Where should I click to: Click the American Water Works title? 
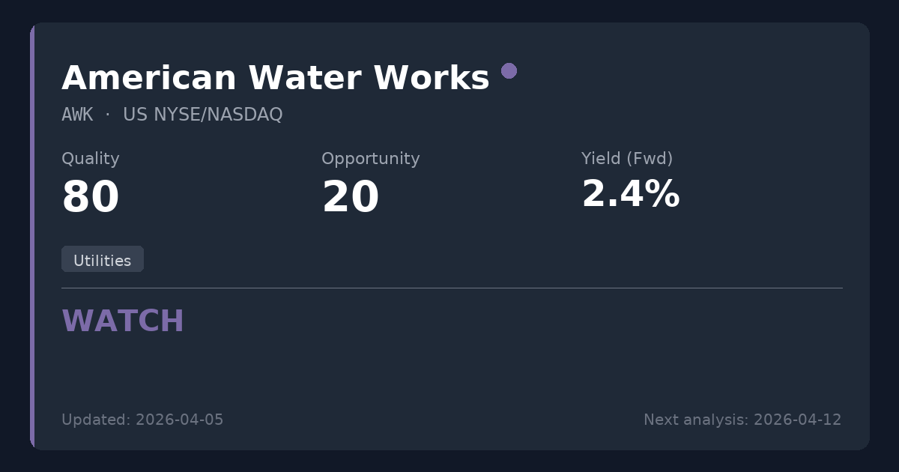[x=275, y=78]
